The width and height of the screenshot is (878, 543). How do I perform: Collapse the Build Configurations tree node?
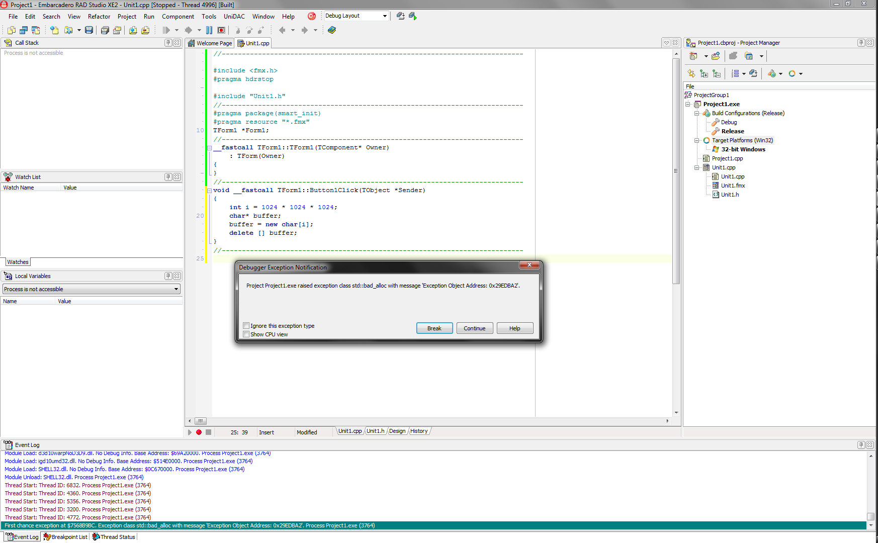[697, 114]
